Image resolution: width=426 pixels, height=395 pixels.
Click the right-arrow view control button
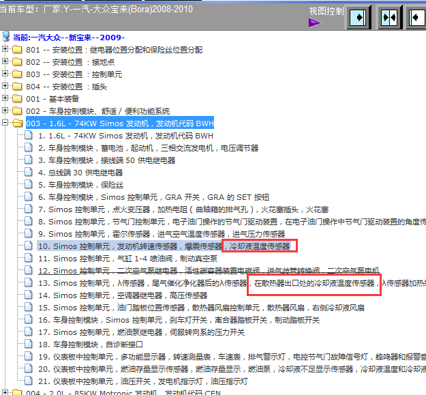click(x=359, y=18)
